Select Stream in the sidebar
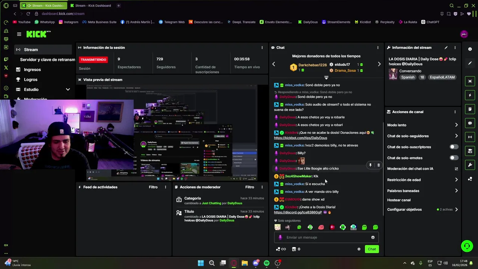Image resolution: width=478 pixels, height=269 pixels. coord(43,49)
